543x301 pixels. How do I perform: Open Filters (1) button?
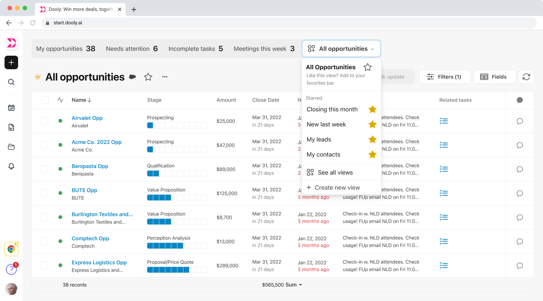pyautogui.click(x=445, y=77)
